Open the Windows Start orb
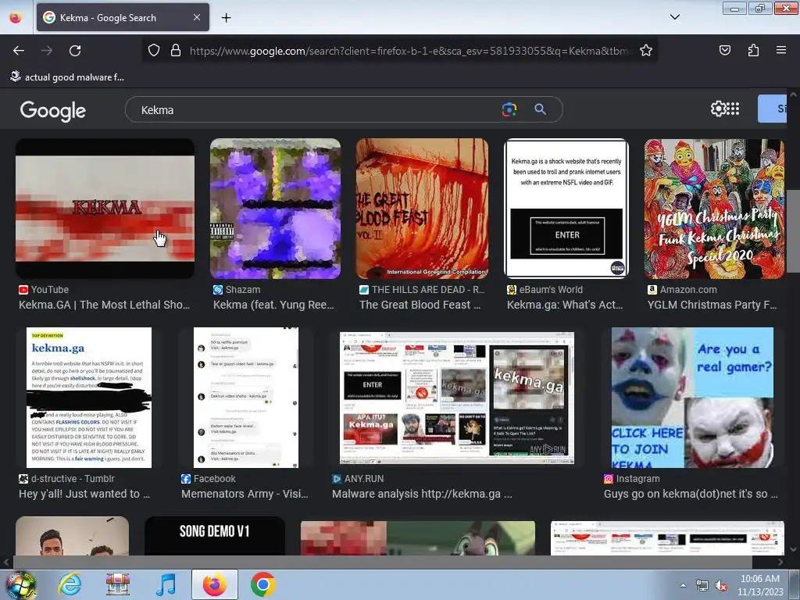 [x=21, y=584]
